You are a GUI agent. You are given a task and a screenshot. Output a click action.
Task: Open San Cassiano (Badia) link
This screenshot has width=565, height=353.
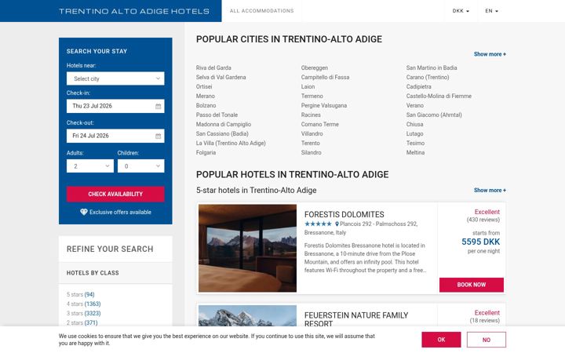pyautogui.click(x=222, y=133)
